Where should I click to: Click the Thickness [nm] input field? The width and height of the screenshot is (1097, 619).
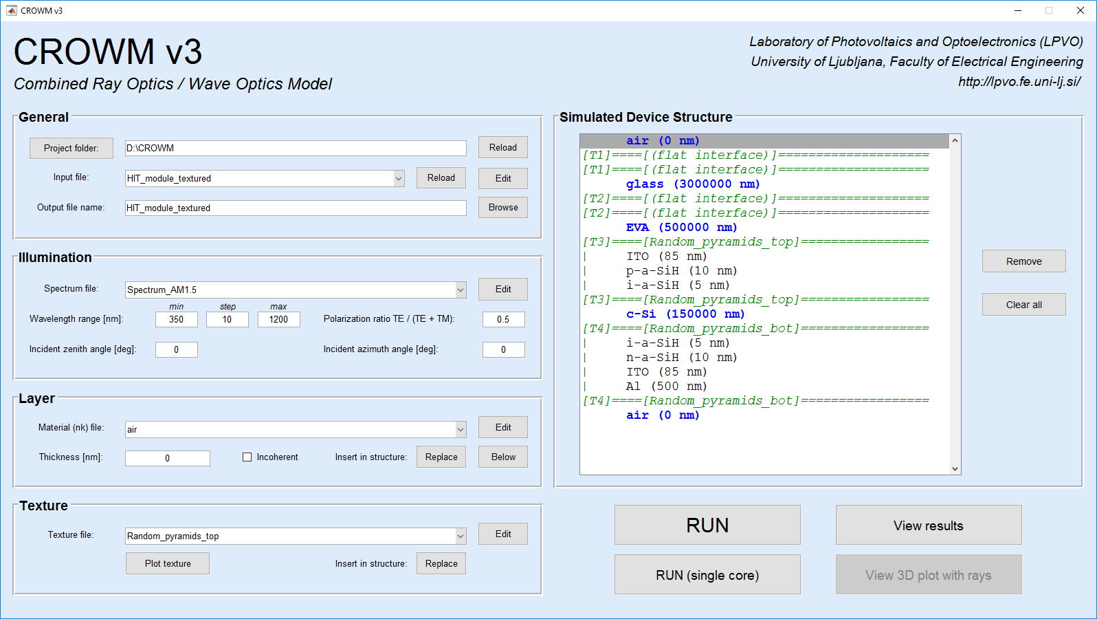(168, 459)
